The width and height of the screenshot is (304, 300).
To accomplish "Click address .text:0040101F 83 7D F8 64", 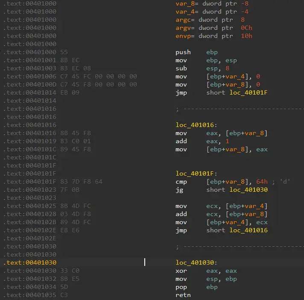I will point(53,182).
